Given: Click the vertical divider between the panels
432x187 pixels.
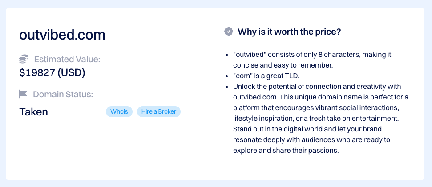Looking at the screenshot, I should click(215, 94).
